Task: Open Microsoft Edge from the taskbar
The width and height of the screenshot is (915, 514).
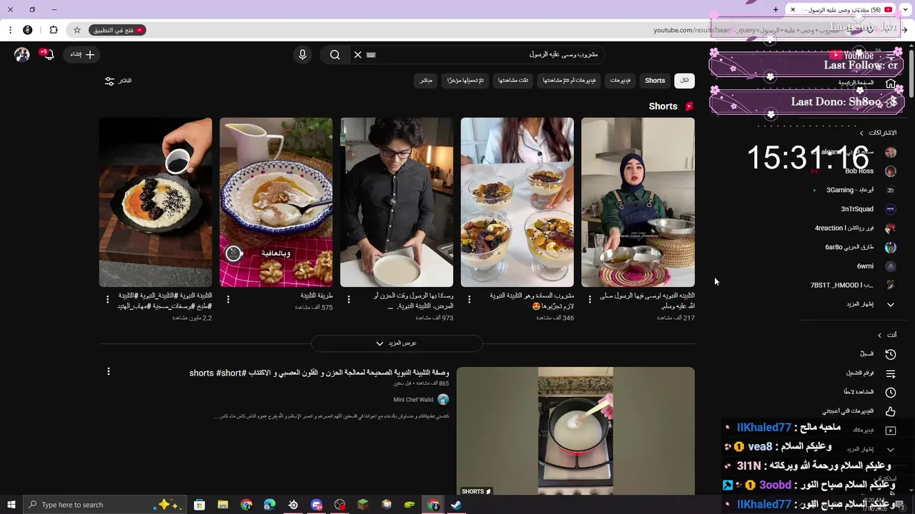Action: coord(269,505)
